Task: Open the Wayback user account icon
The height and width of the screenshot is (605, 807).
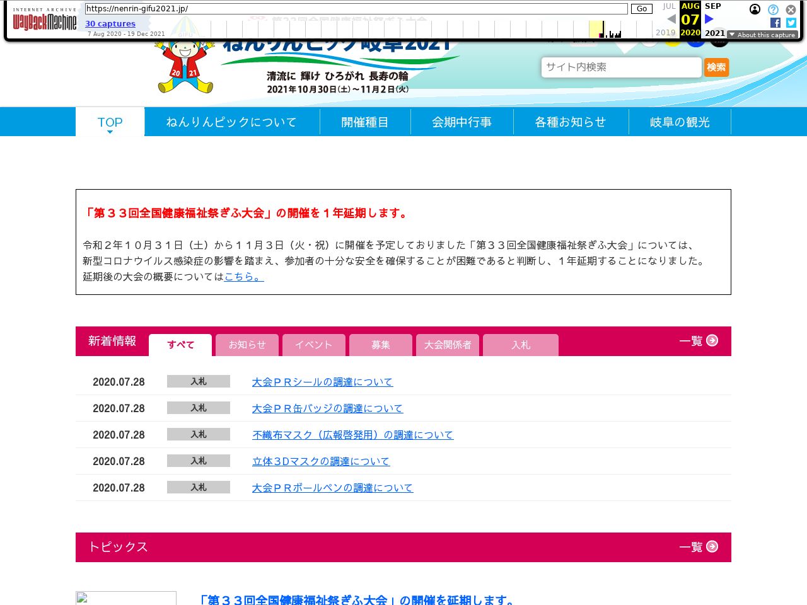Action: pos(755,9)
